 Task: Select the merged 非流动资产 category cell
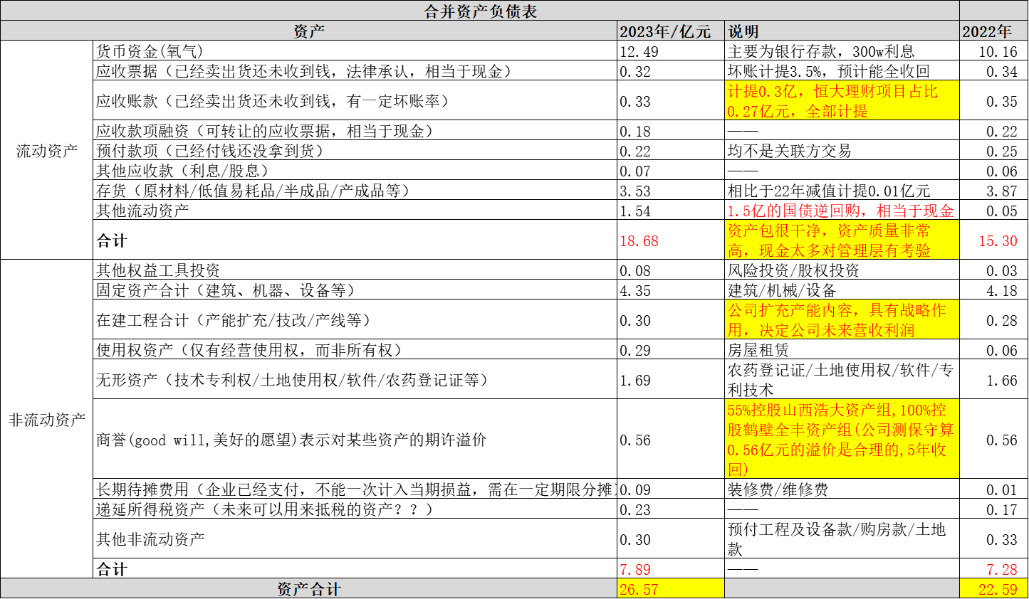point(46,420)
